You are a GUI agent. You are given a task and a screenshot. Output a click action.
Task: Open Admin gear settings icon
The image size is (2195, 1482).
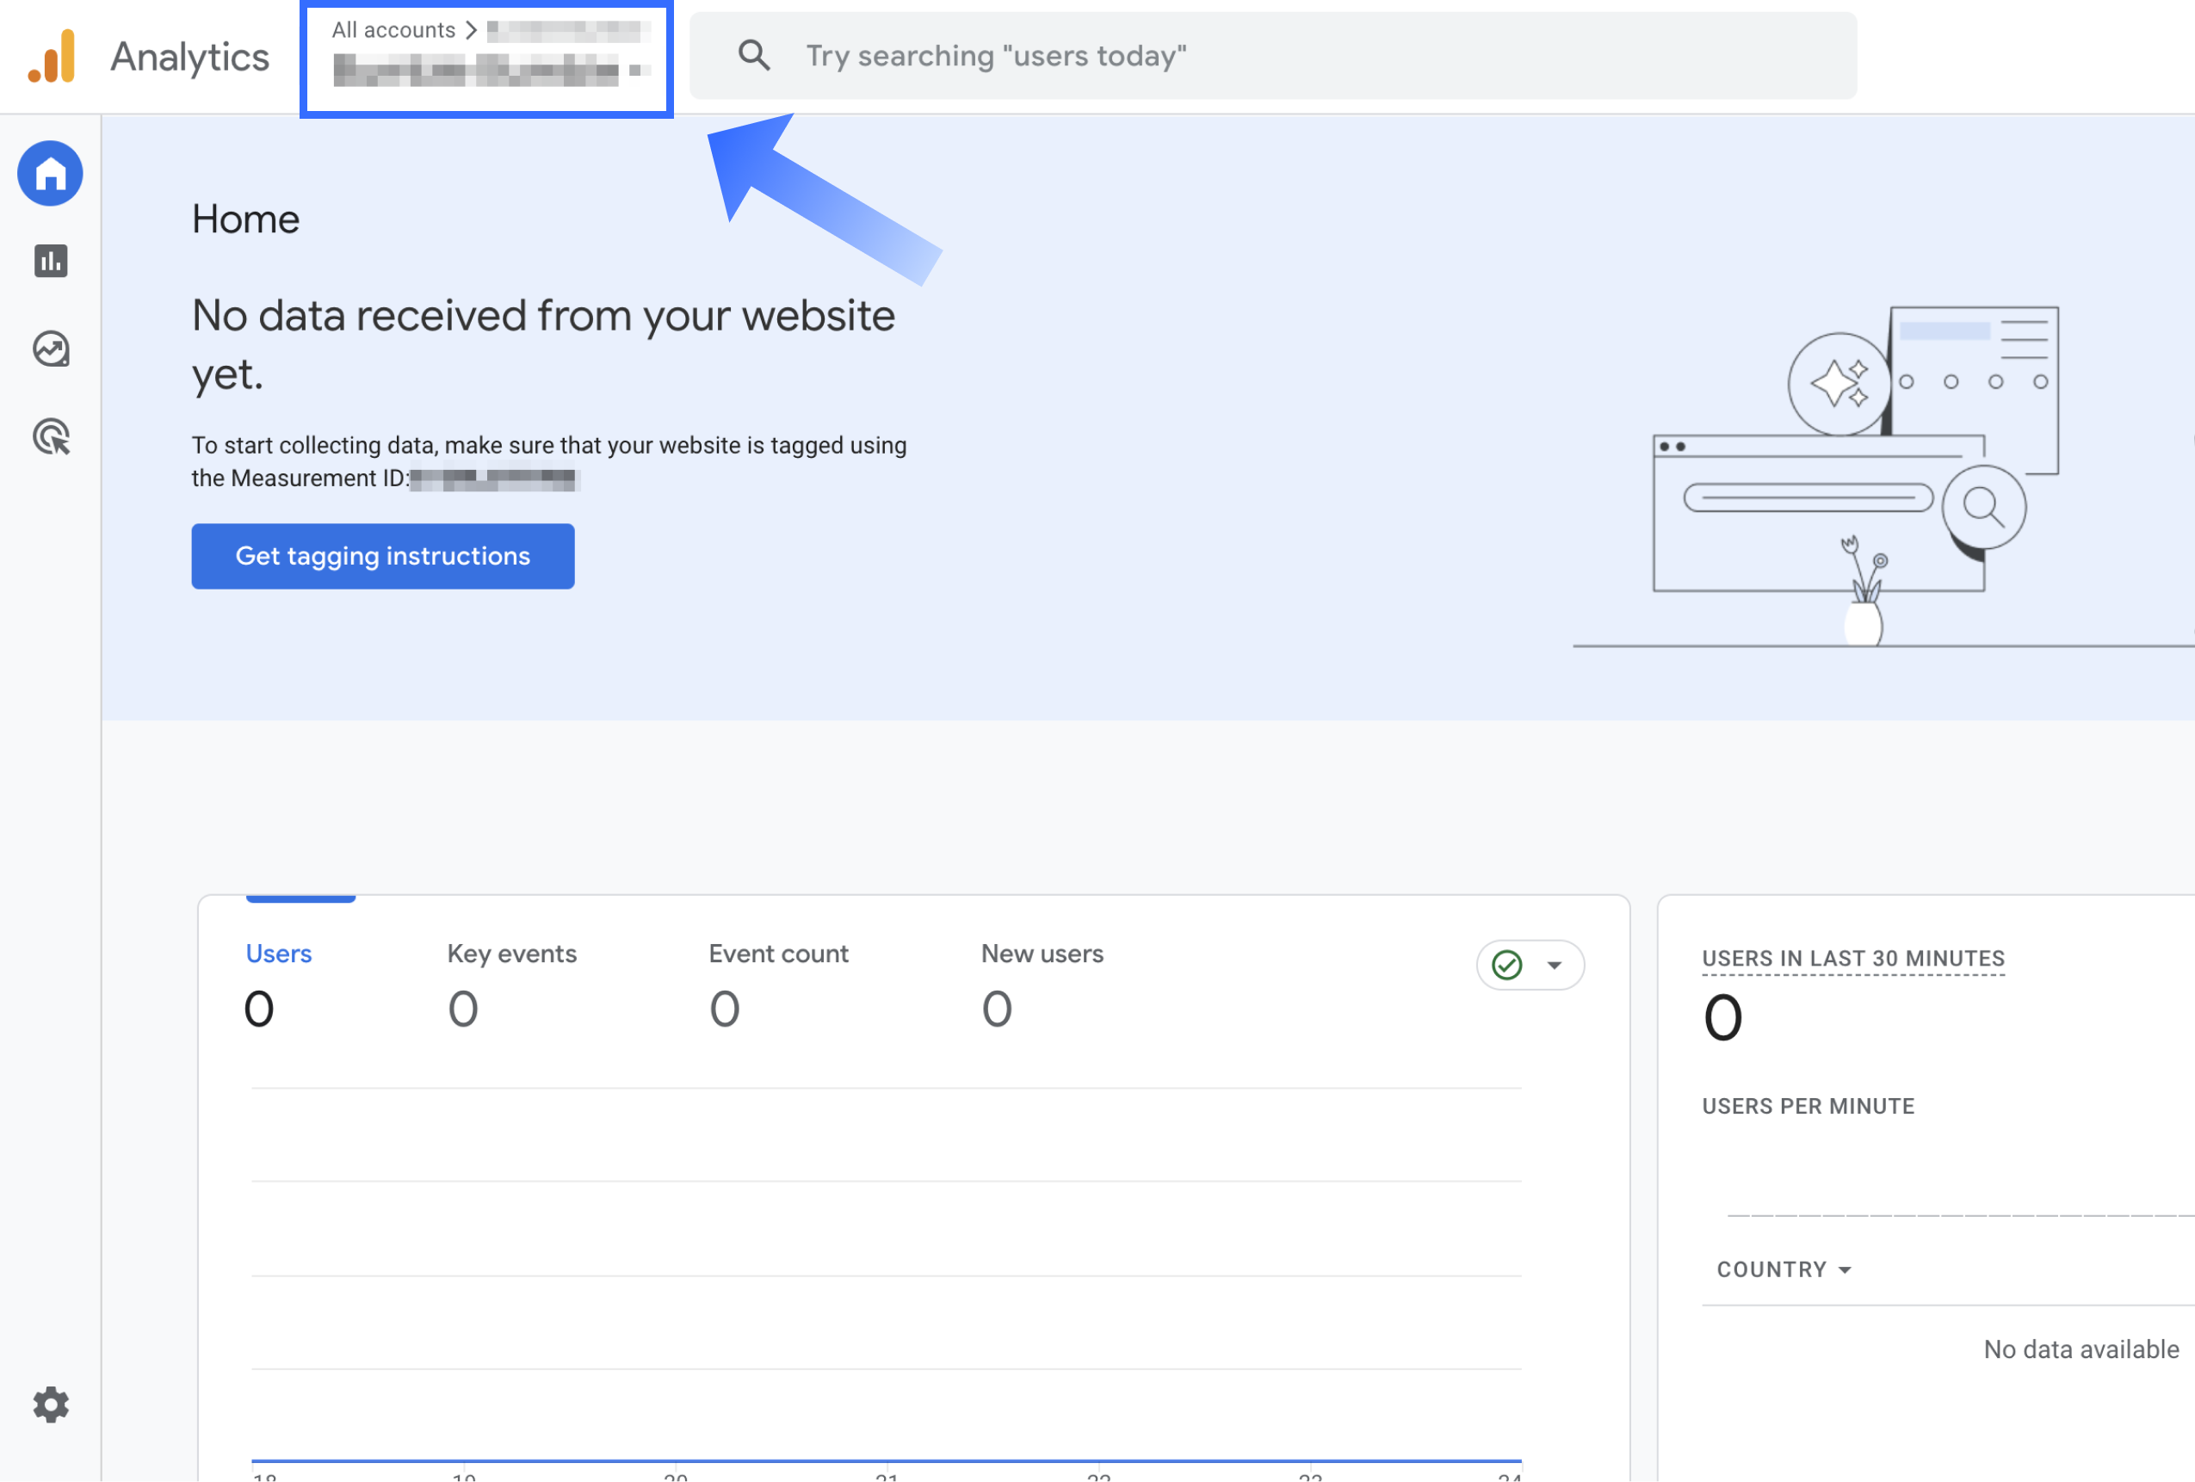point(50,1405)
